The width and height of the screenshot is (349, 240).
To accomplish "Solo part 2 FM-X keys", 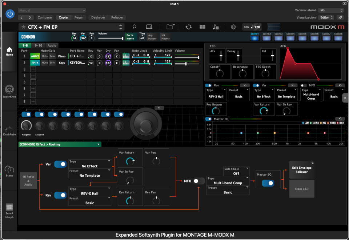I will coord(52,63).
